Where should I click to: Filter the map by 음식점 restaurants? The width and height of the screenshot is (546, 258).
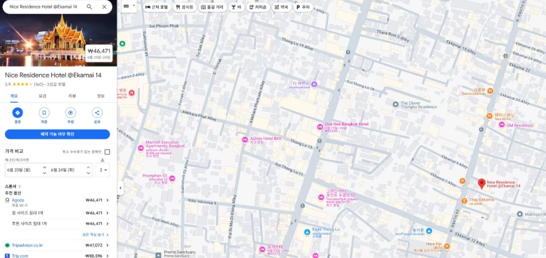[x=185, y=7]
